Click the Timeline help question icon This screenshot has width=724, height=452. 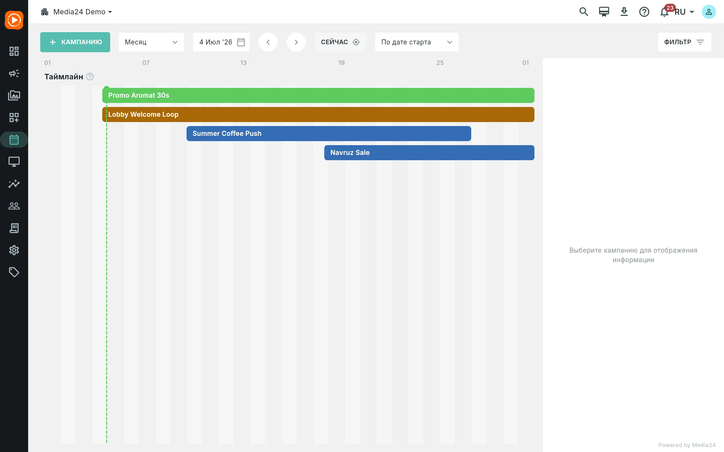pyautogui.click(x=90, y=77)
